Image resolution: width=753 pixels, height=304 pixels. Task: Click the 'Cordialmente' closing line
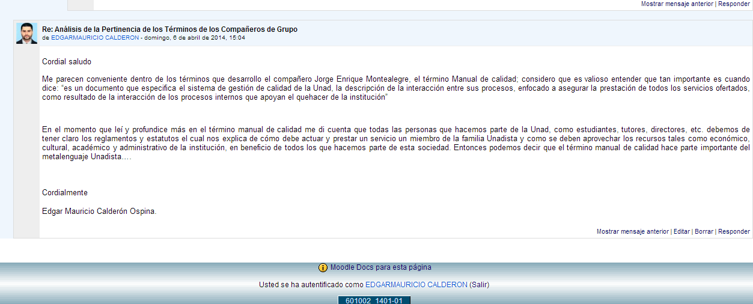click(x=65, y=193)
